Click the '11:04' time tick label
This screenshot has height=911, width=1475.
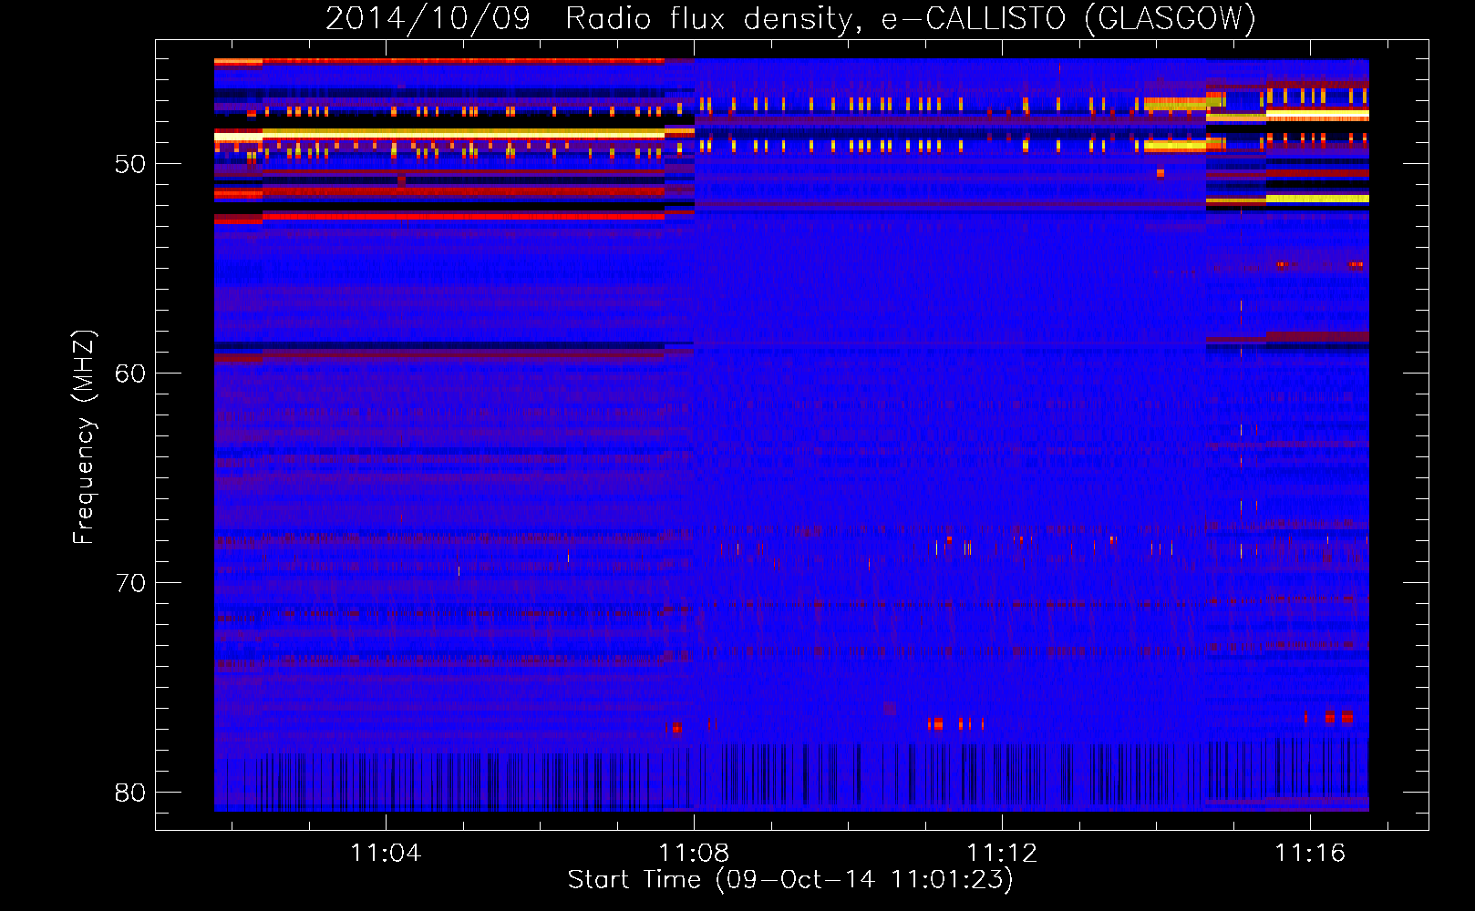tap(386, 853)
